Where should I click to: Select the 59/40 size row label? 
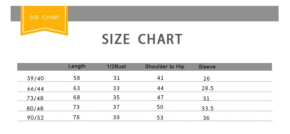(36, 78)
